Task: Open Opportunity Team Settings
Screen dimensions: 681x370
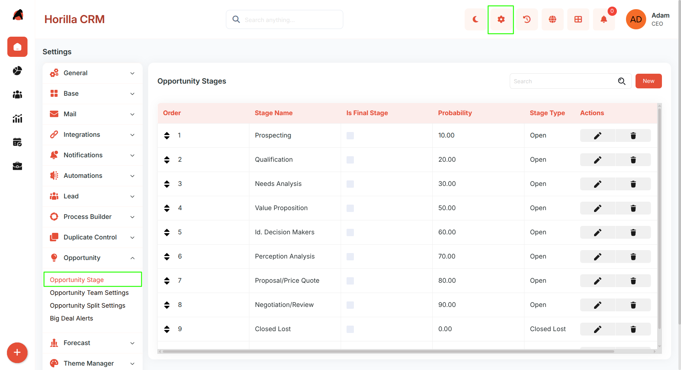Action: coord(89,293)
